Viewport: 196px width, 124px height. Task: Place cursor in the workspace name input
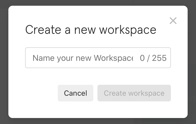tap(83, 58)
